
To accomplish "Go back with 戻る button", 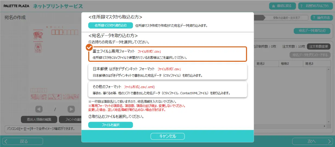I will coord(23,141).
